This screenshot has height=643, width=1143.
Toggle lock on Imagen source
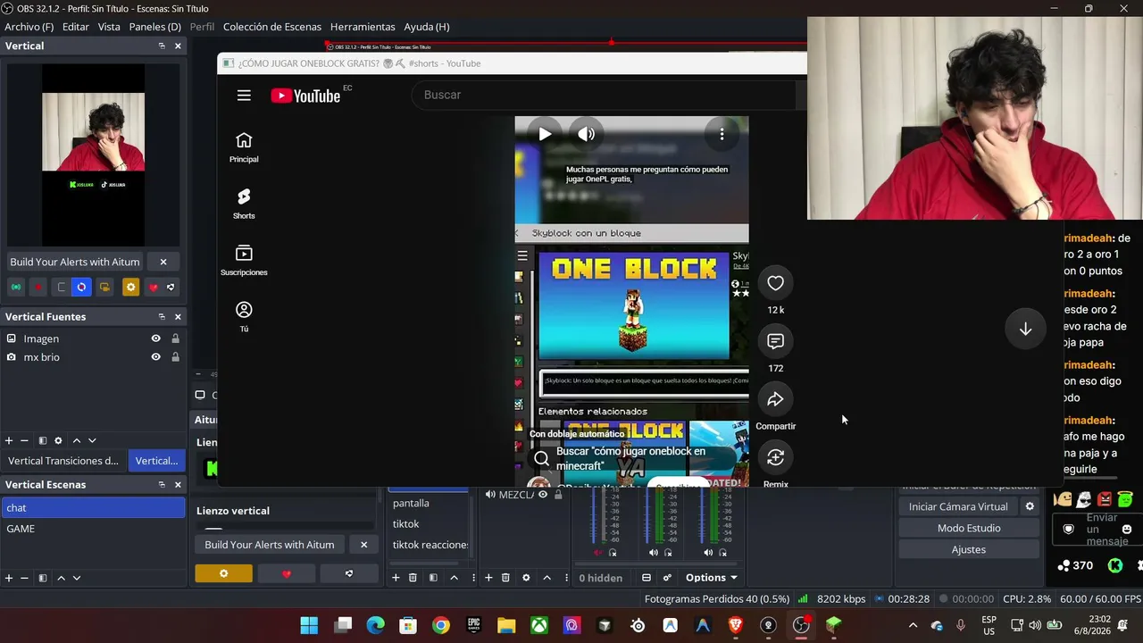pos(175,338)
